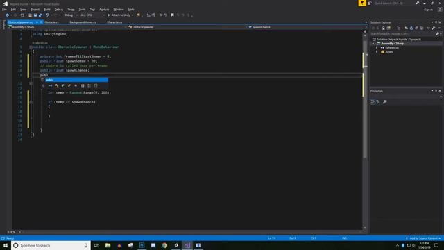
Task: Collapse the ObstacleSpawner class code block
Action: (x=31, y=47)
